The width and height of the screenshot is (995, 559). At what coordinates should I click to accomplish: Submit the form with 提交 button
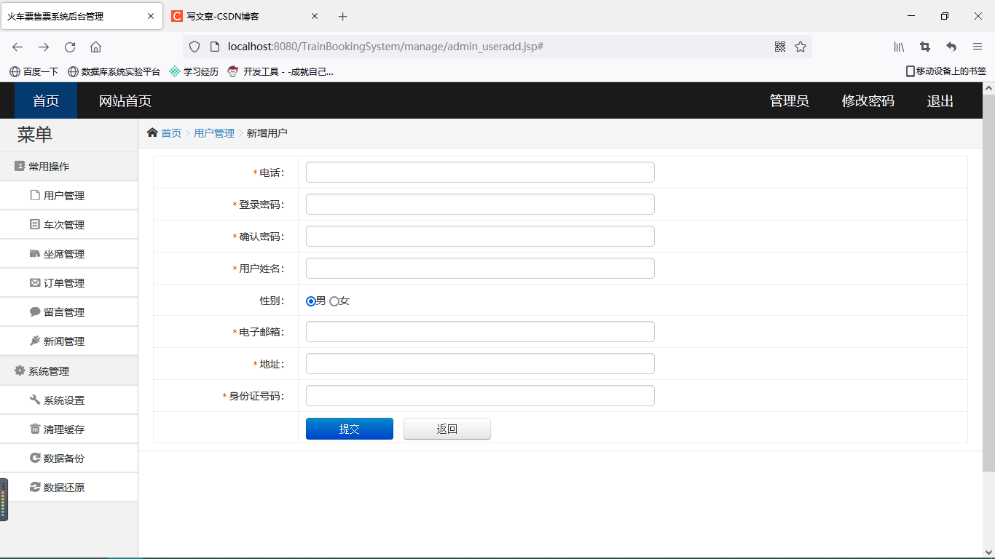pyautogui.click(x=349, y=429)
